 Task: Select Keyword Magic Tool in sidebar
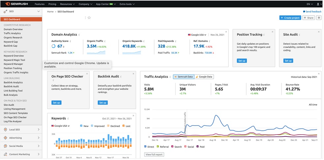tap(14, 60)
